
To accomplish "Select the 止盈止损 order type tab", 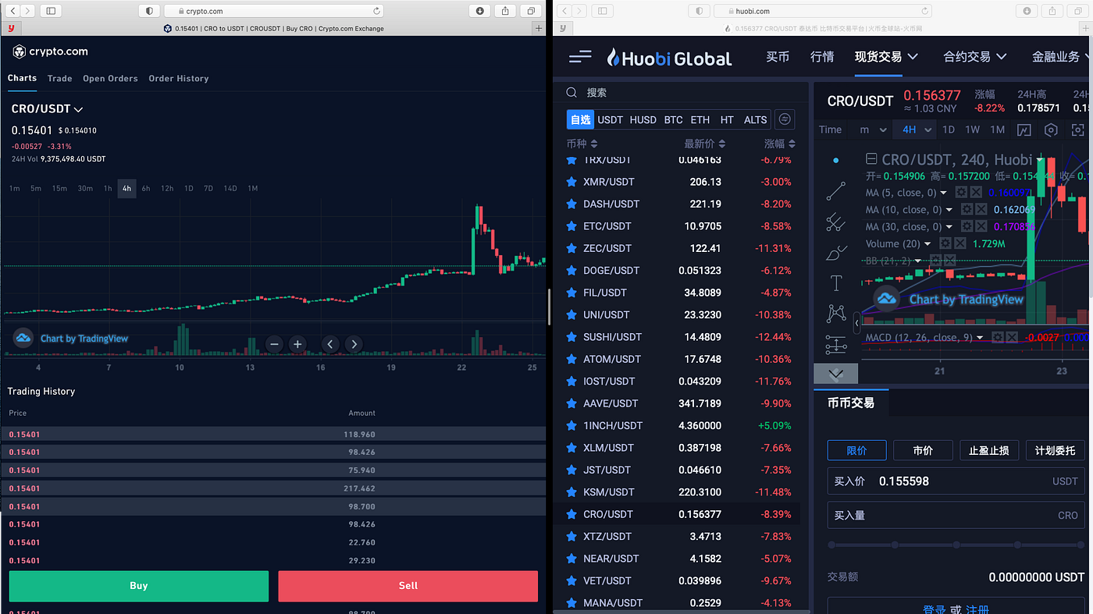I will pyautogui.click(x=989, y=450).
